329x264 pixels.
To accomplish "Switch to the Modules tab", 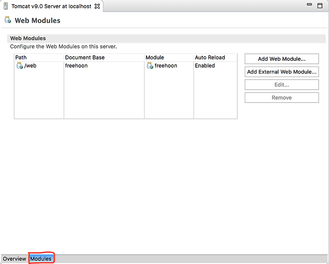I will click(x=41, y=259).
